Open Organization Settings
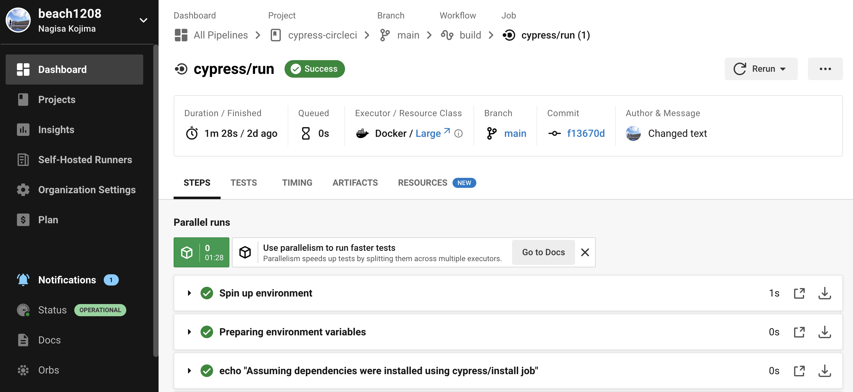Viewport: 853px width, 392px height. [87, 189]
